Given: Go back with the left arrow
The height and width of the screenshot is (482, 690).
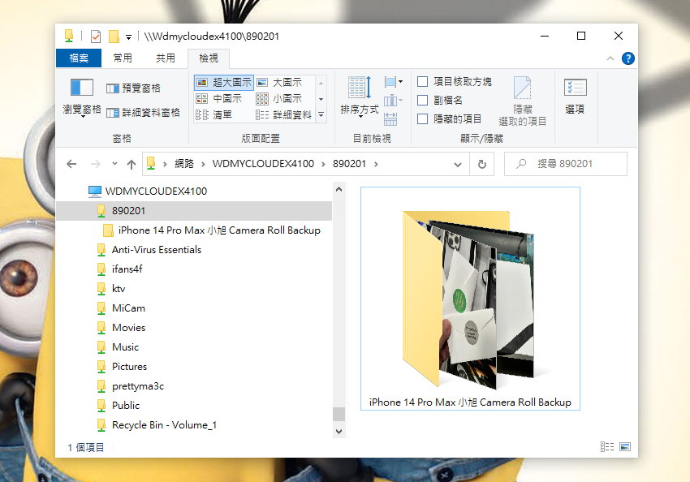Looking at the screenshot, I should pyautogui.click(x=71, y=164).
